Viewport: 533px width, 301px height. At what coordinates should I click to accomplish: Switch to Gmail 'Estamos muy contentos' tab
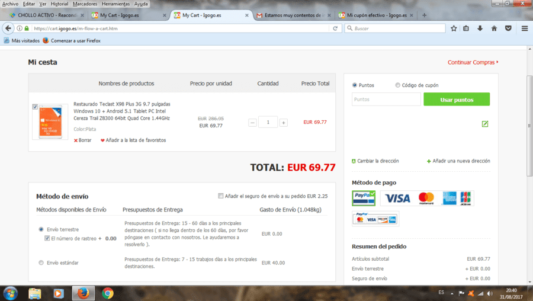294,15
